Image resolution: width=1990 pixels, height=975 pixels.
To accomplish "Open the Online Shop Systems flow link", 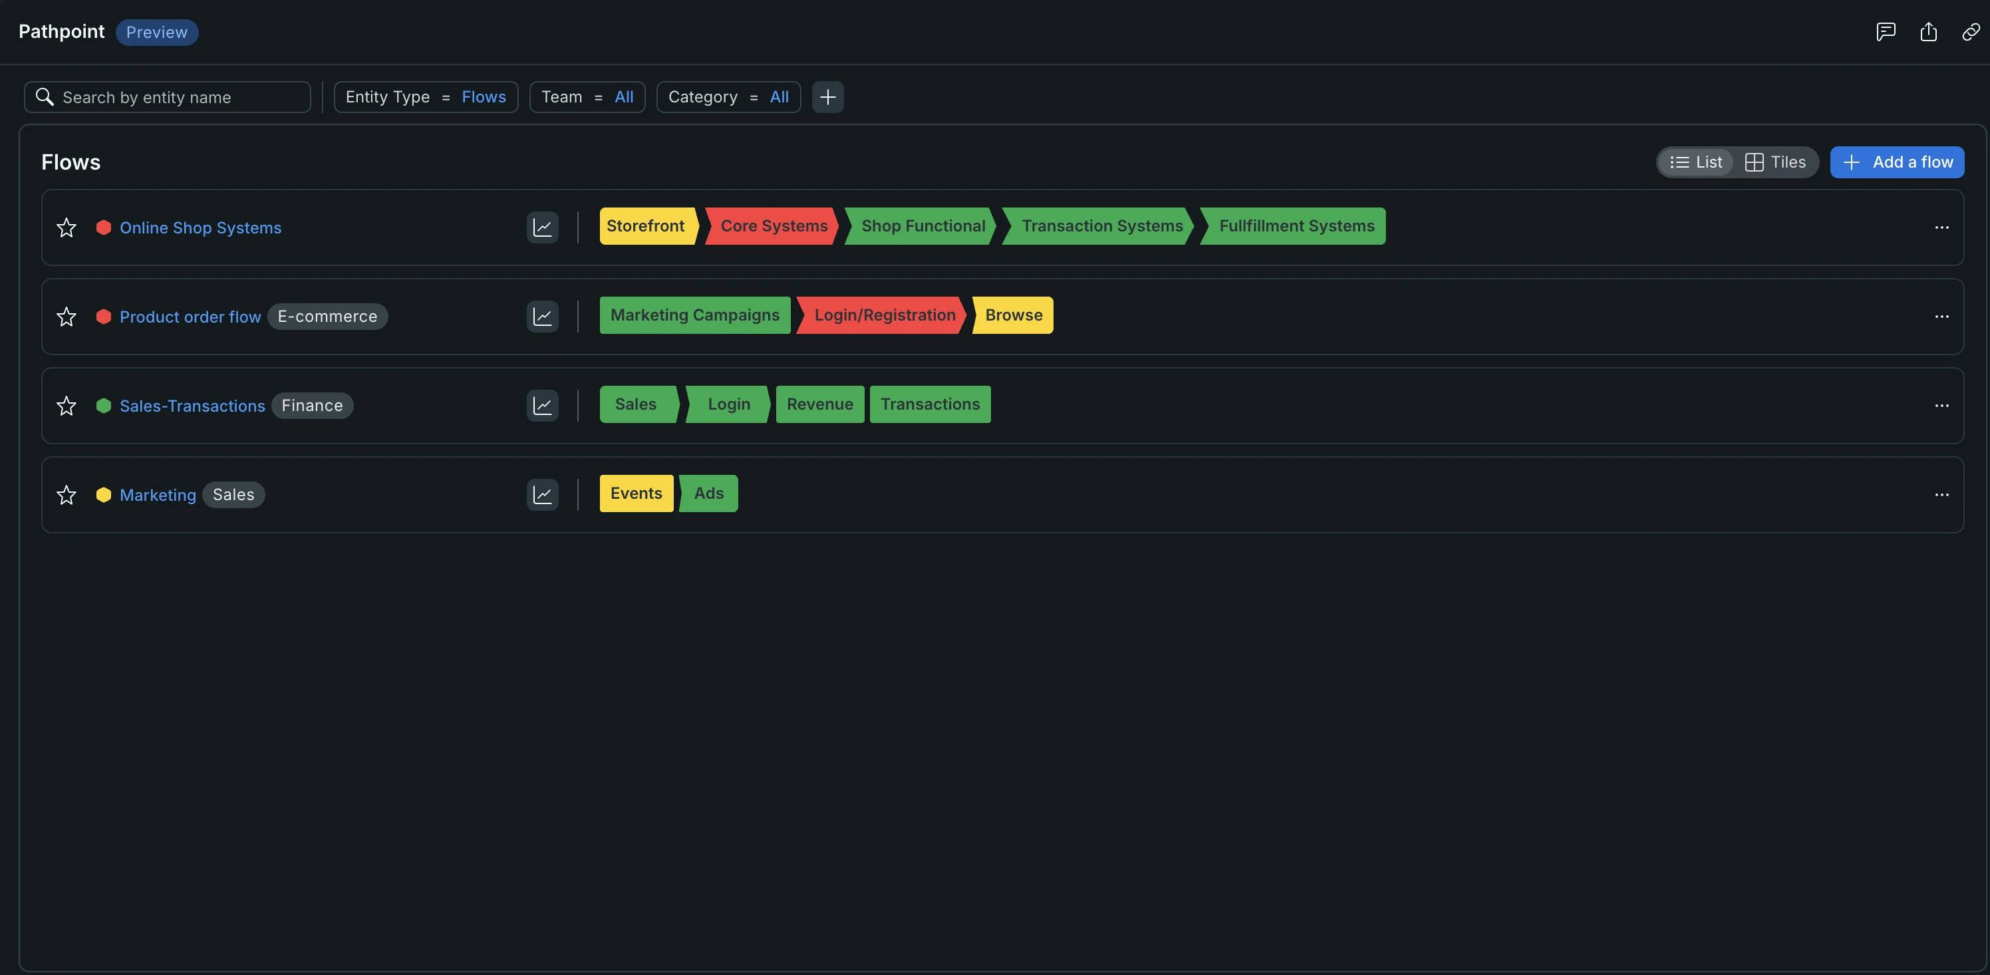I will click(200, 228).
